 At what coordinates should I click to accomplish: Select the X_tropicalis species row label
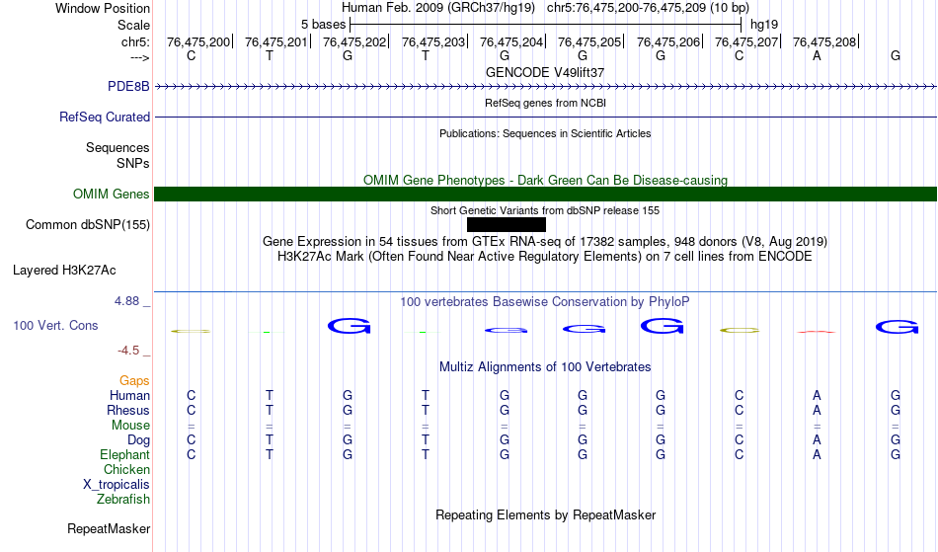(x=117, y=485)
